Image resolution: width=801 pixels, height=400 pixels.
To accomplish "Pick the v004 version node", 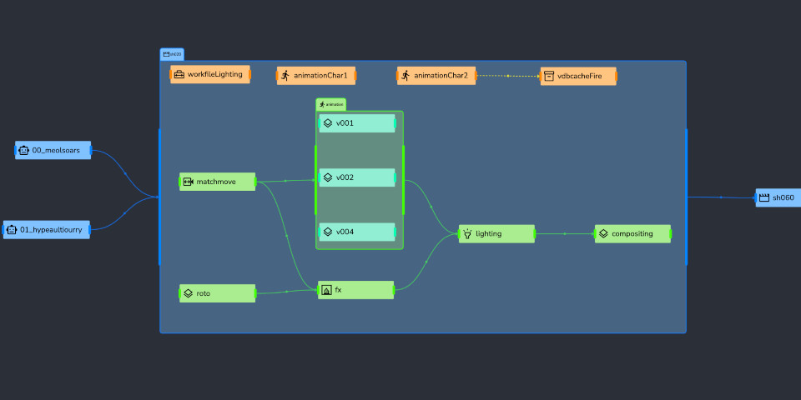I will [357, 232].
